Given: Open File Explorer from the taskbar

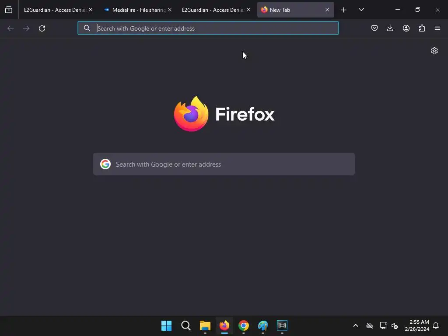Looking at the screenshot, I should click(x=205, y=325).
